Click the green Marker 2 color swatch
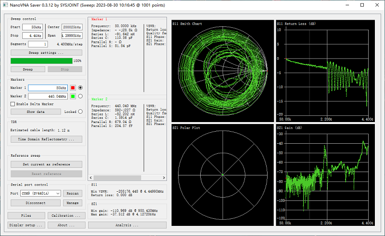The width and height of the screenshot is (385, 236). point(73,96)
